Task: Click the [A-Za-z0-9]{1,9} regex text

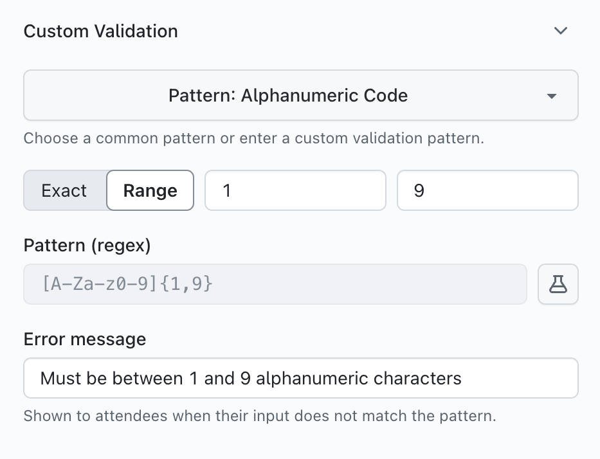Action: tap(127, 283)
